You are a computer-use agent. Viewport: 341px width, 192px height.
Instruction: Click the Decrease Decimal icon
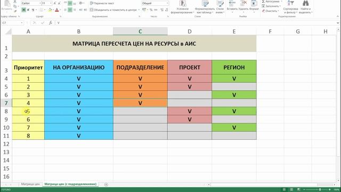(x=167, y=10)
